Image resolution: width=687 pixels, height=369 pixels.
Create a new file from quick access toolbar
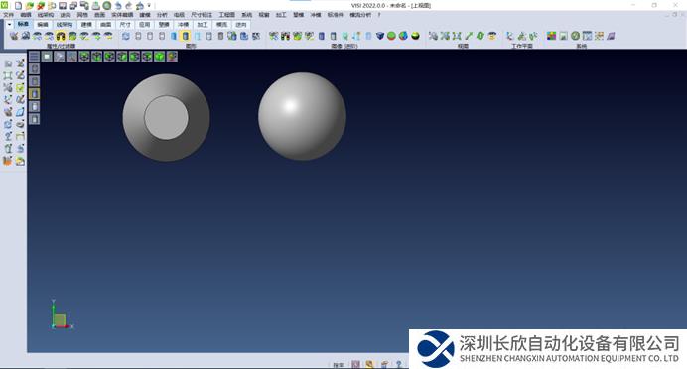coord(18,6)
